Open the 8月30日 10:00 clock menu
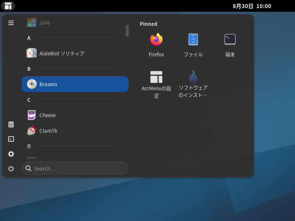The height and width of the screenshot is (221, 295). pos(252,6)
